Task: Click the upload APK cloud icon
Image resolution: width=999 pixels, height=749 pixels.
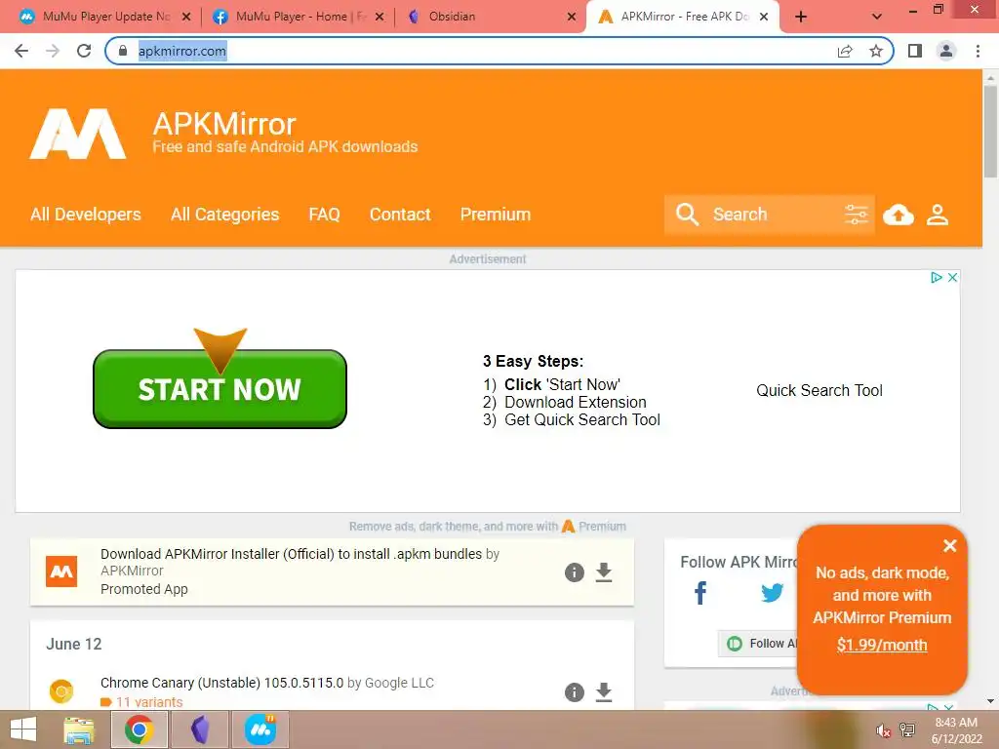Action: pos(899,215)
